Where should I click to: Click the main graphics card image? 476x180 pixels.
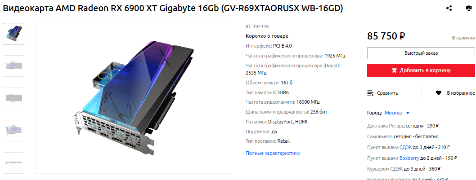134,98
